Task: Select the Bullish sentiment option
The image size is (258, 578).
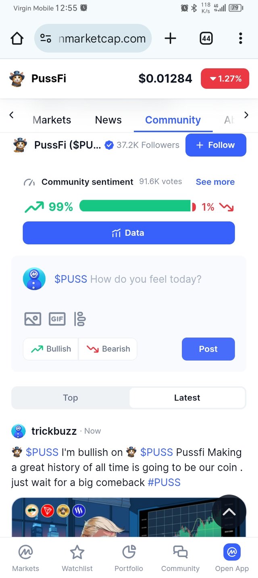Action: (51, 349)
